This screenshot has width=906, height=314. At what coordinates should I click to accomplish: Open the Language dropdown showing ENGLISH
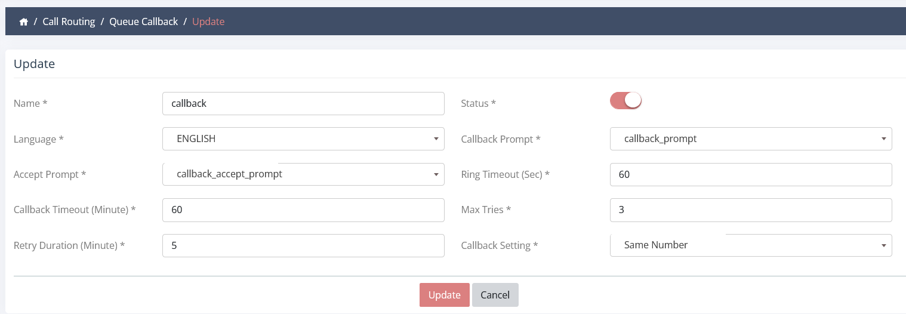click(x=303, y=138)
